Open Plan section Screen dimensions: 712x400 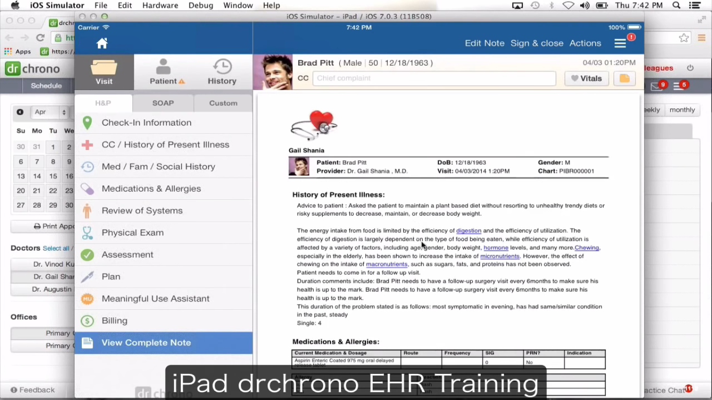[164, 277]
